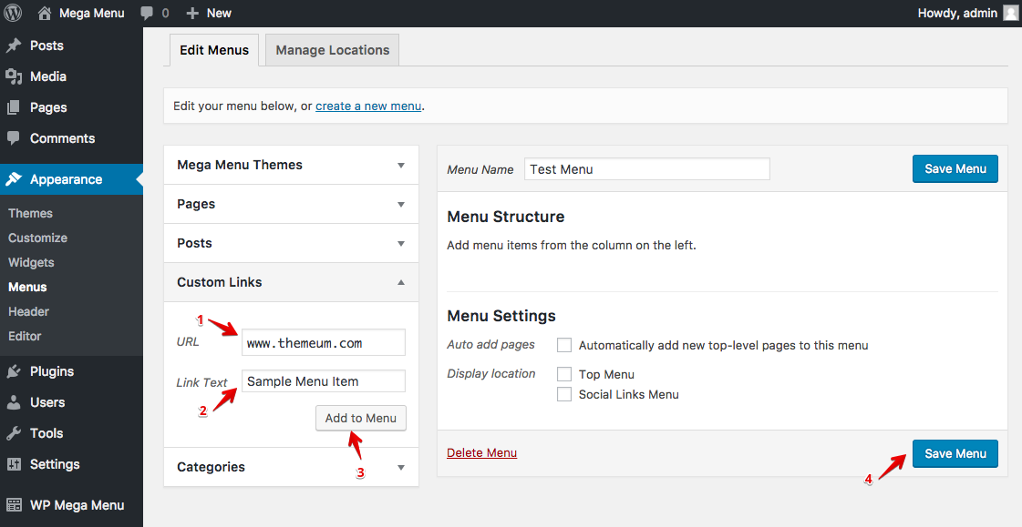Click the Add to Menu button
This screenshot has width=1022, height=527.
coord(361,419)
